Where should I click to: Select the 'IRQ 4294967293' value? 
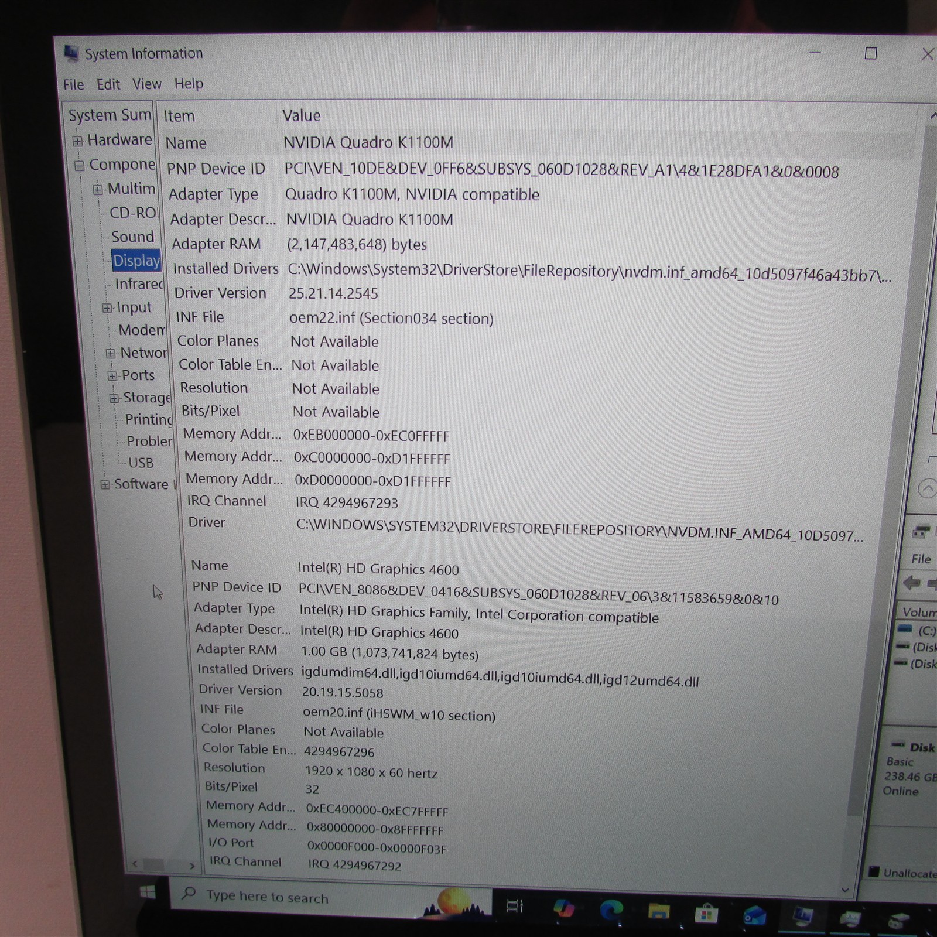(347, 502)
